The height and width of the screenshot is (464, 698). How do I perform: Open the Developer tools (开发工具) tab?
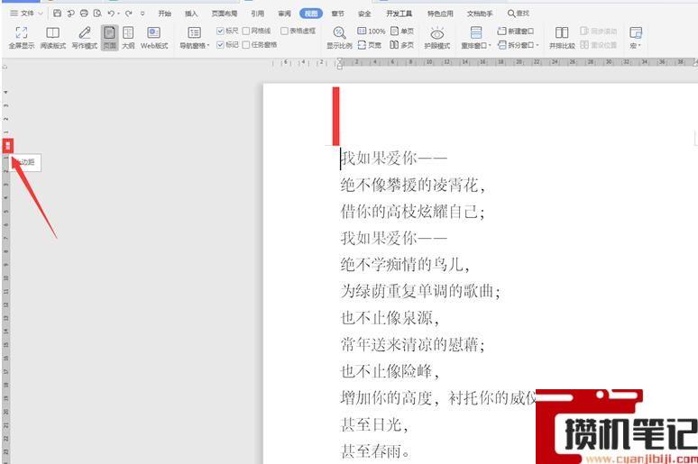(x=399, y=14)
